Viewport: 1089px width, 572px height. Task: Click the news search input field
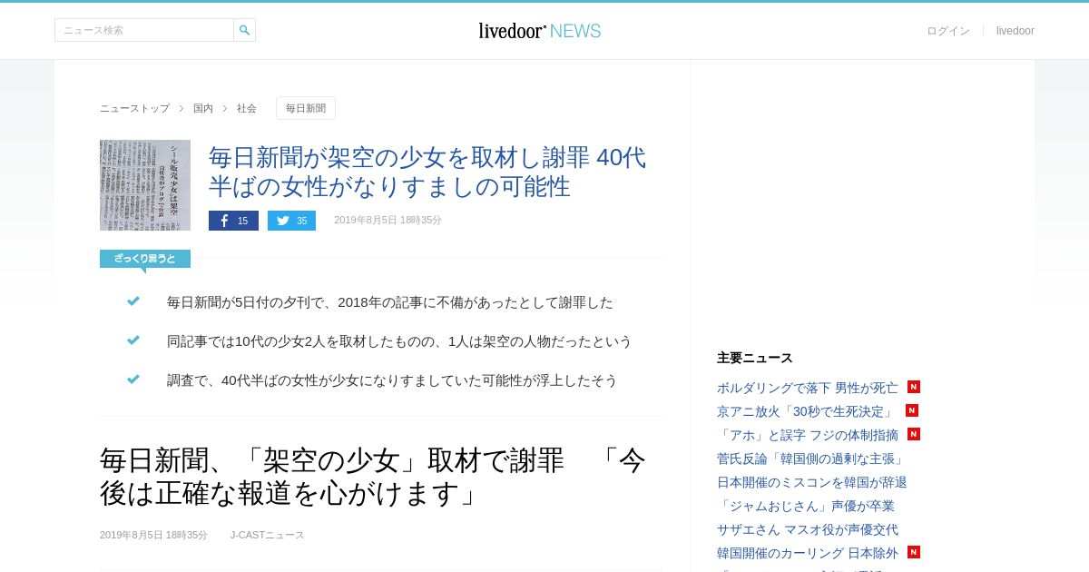click(144, 30)
